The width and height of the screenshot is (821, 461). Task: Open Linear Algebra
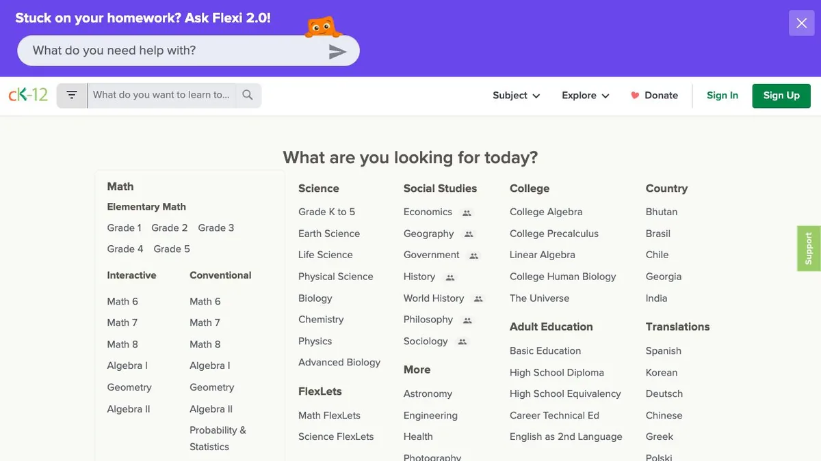[x=543, y=255]
